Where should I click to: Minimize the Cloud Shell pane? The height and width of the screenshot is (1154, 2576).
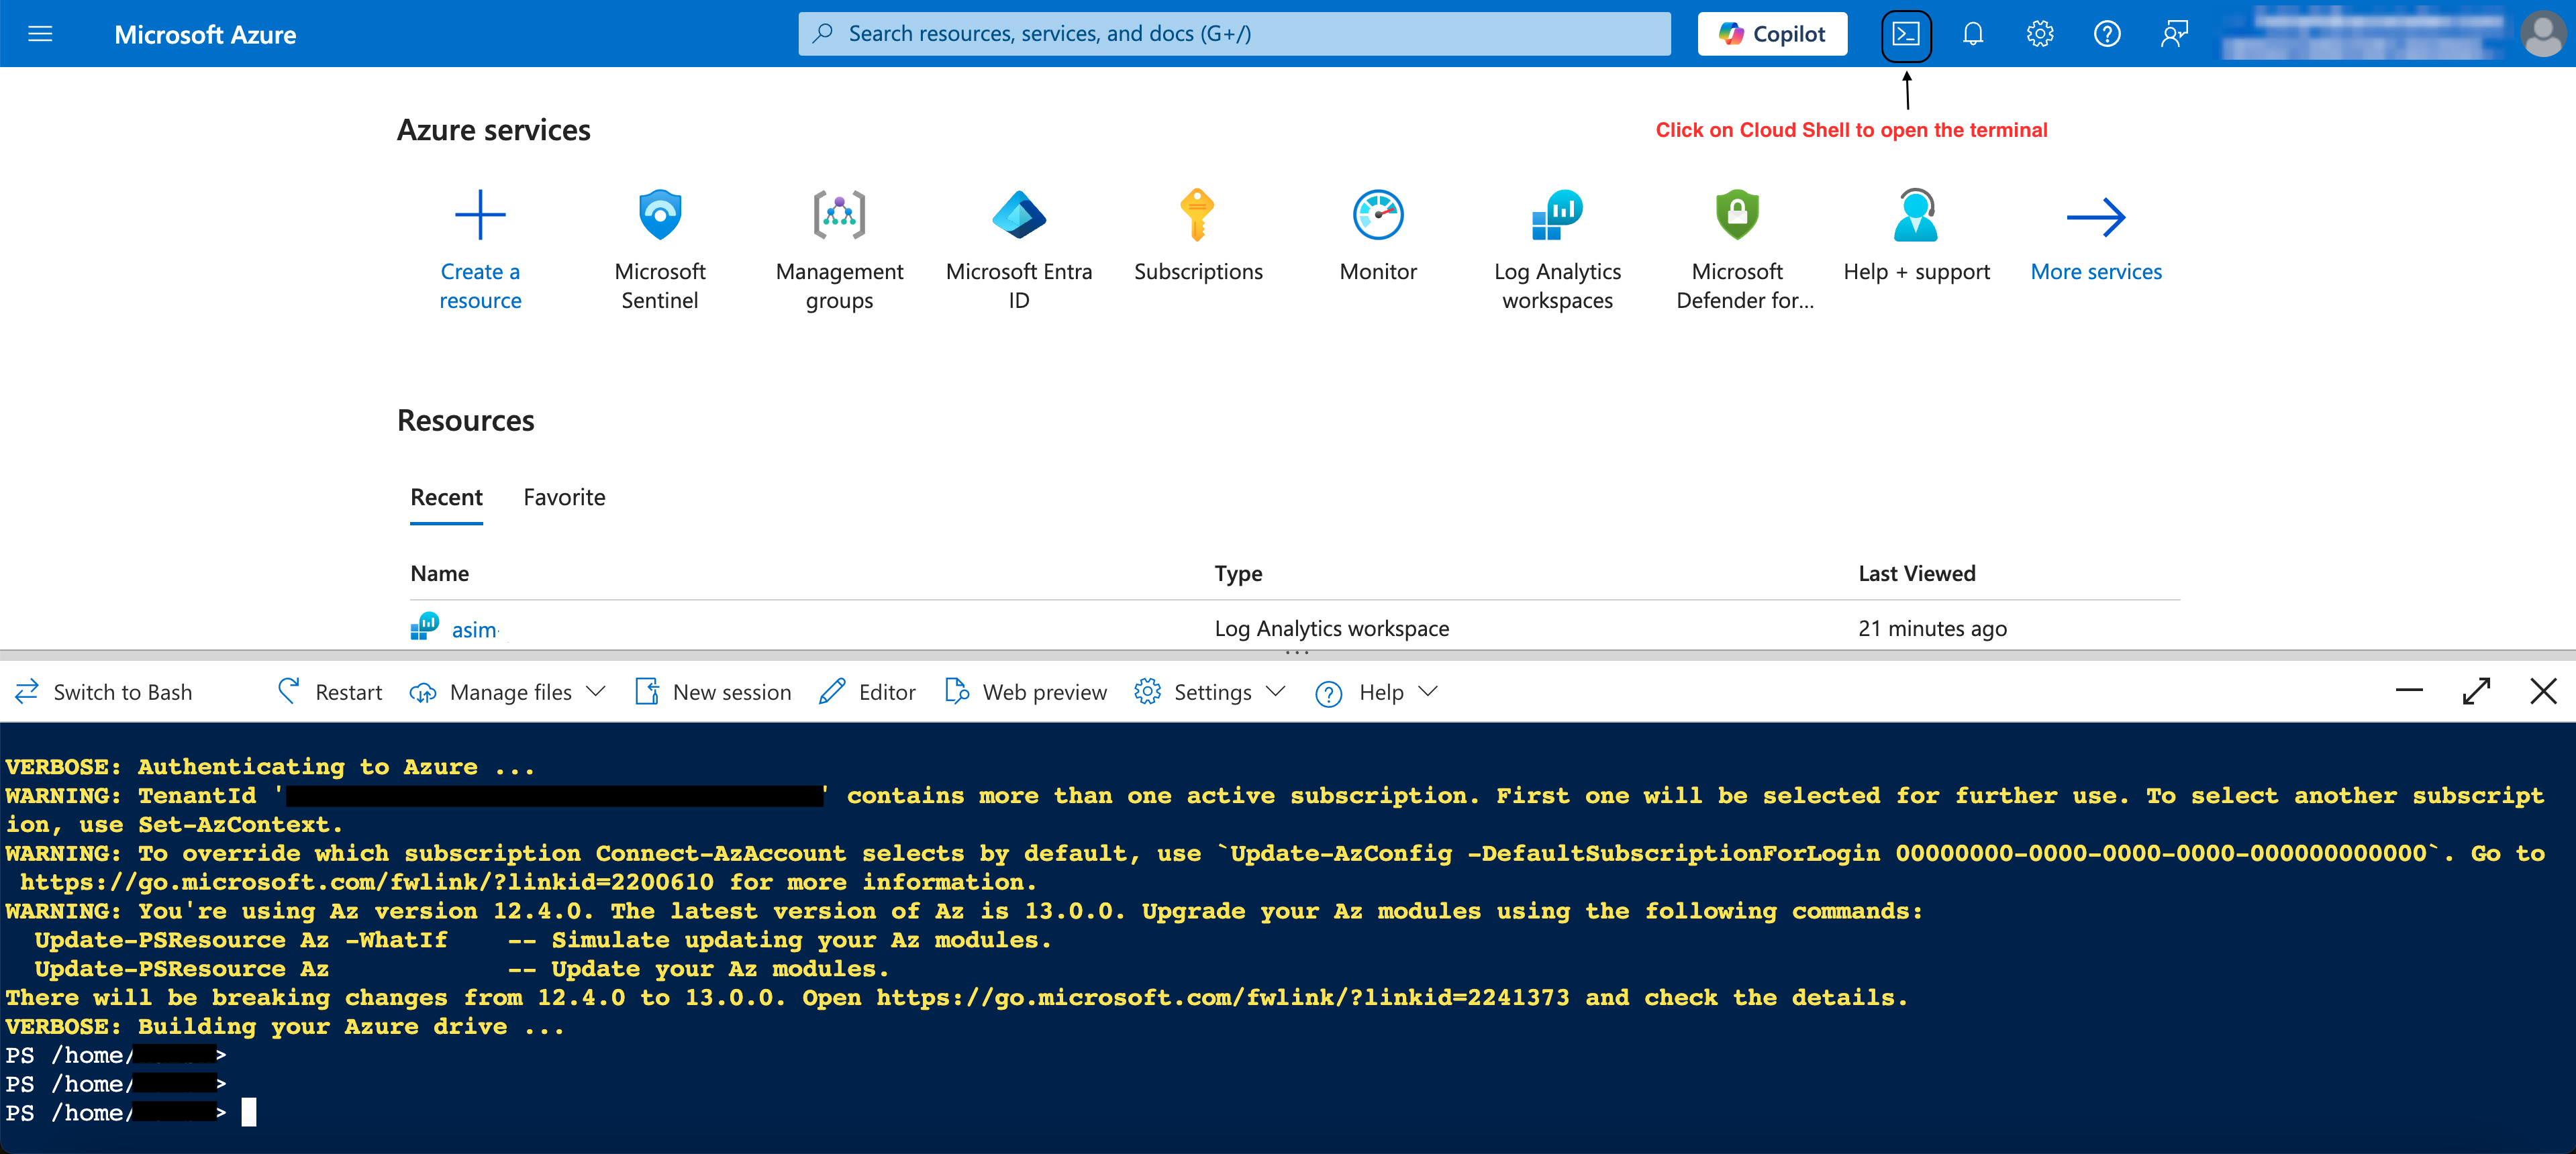click(x=2409, y=691)
